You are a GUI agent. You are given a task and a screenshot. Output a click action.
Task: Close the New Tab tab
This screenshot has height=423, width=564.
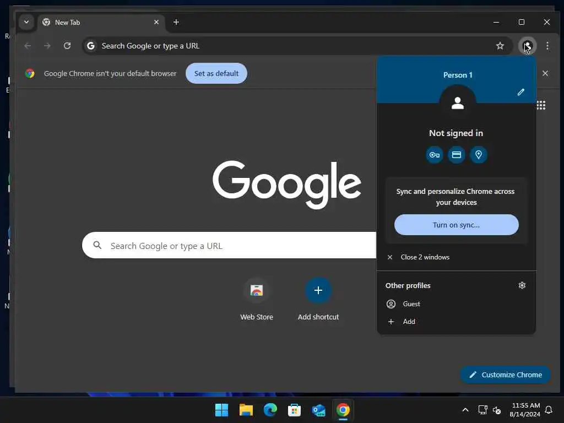[156, 22]
